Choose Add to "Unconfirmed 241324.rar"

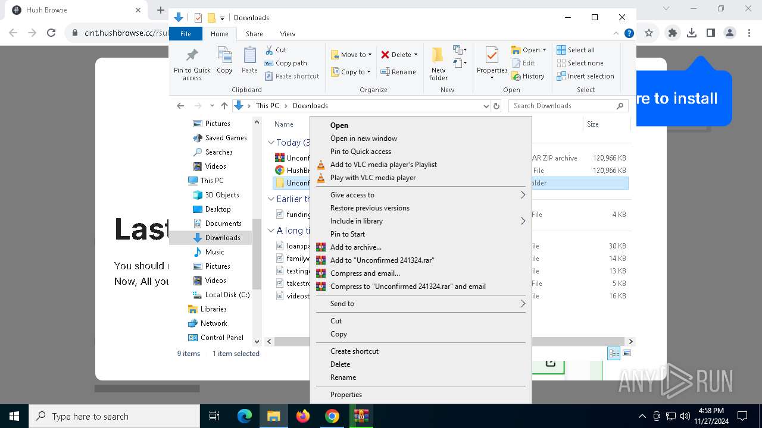click(420, 260)
